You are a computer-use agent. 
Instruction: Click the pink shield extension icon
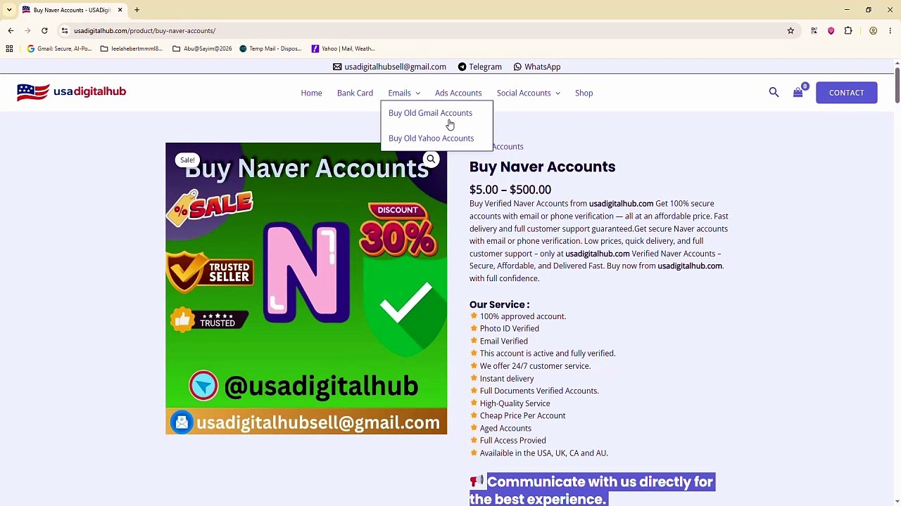coord(831,31)
